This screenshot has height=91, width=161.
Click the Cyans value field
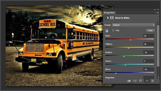pyautogui.click(x=149, y=61)
